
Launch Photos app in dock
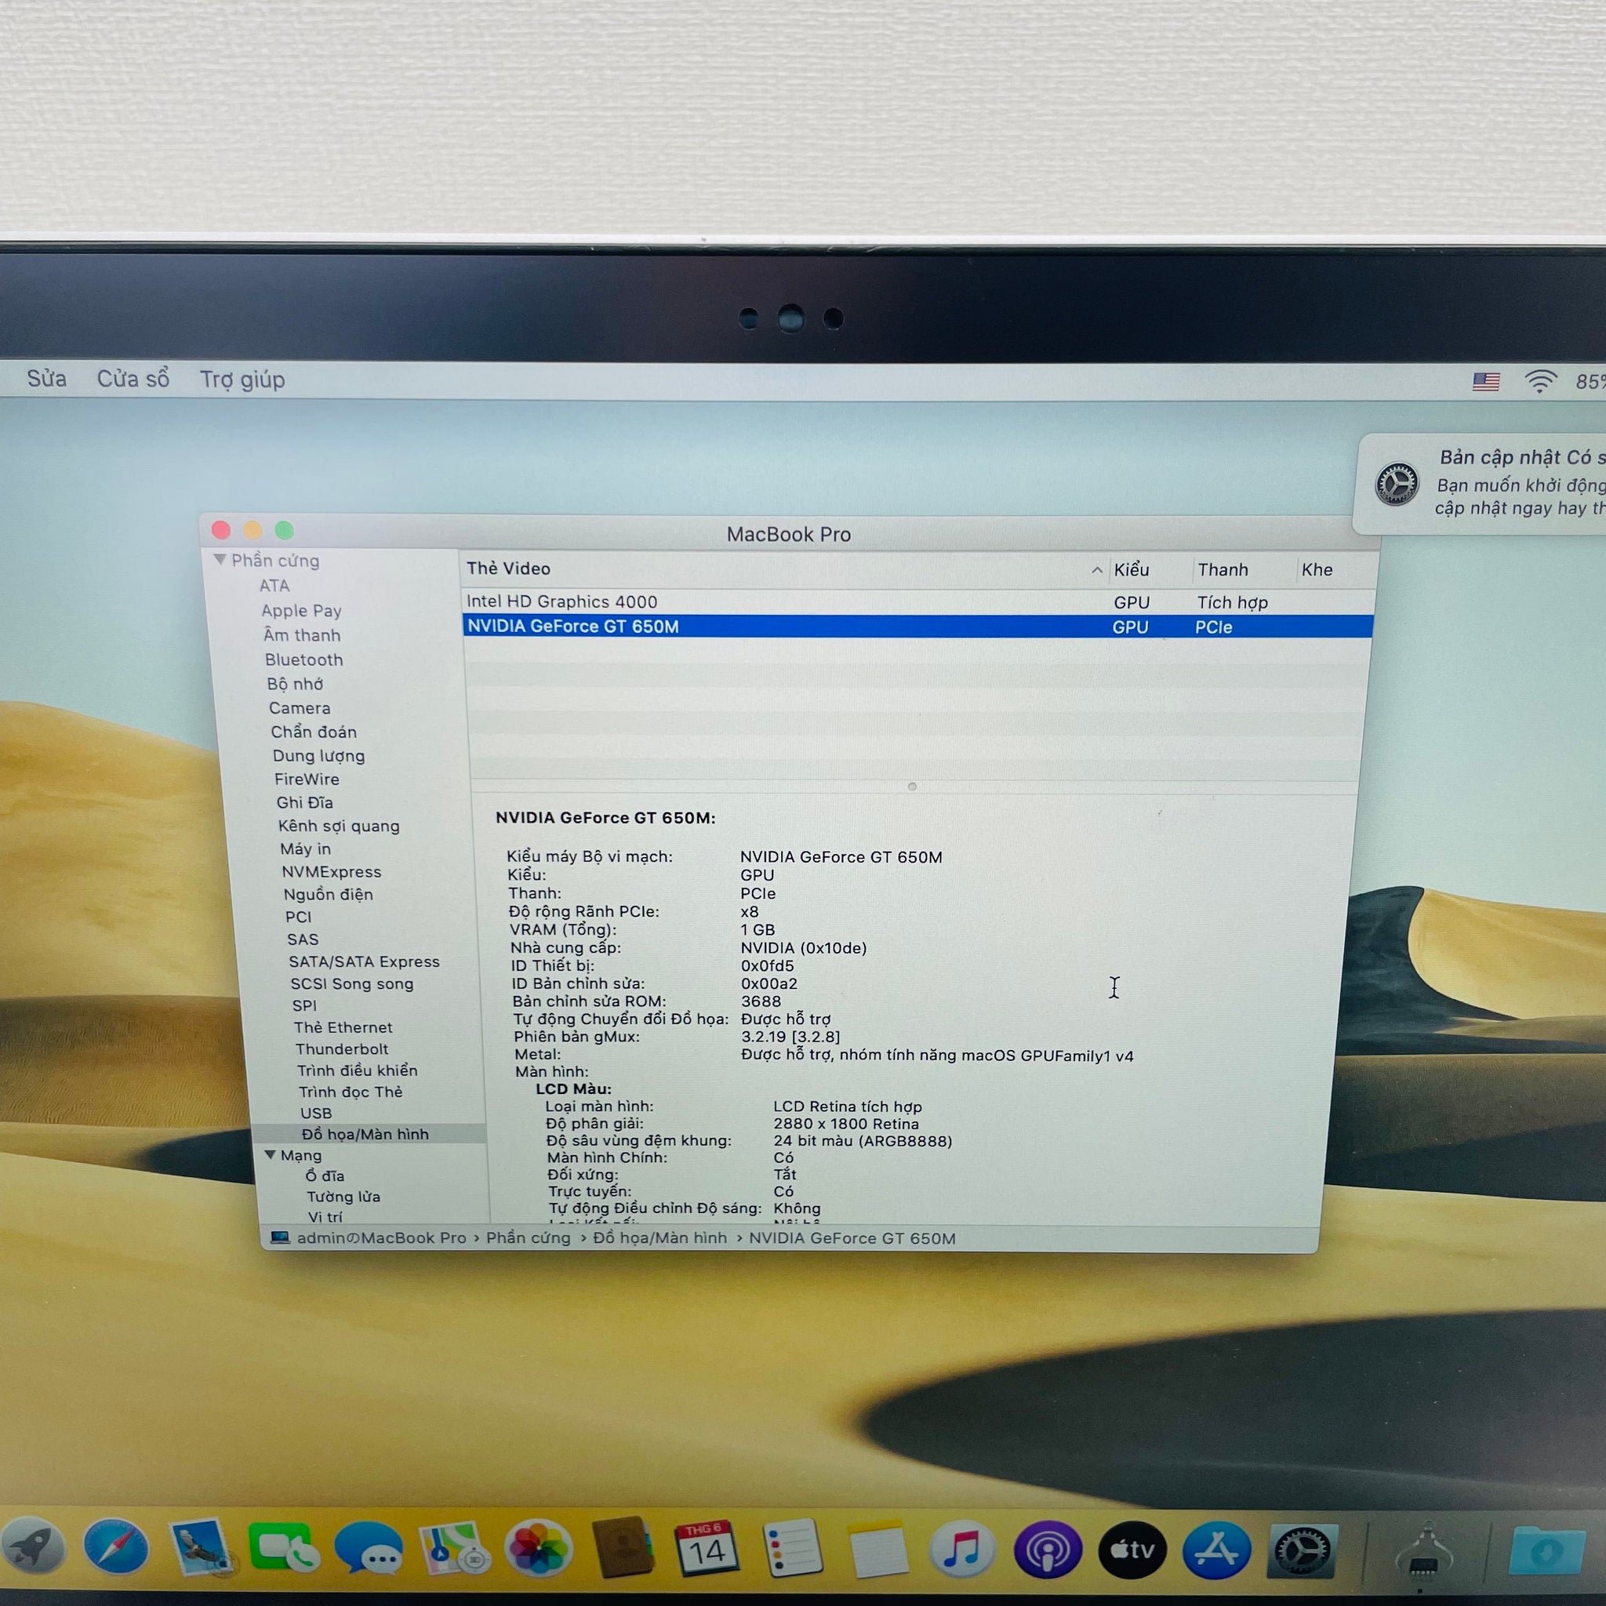(539, 1550)
